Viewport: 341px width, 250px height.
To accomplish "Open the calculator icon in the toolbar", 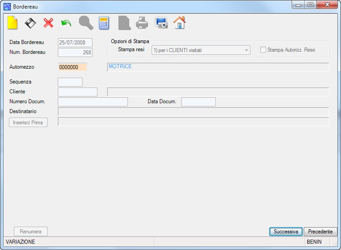I will (104, 23).
